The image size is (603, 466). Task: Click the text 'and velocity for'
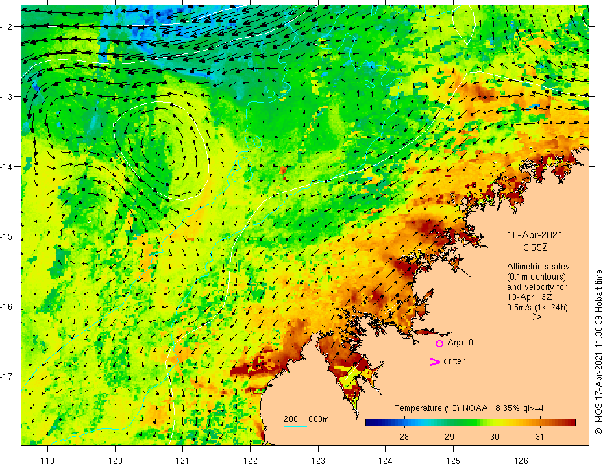pos(537,287)
